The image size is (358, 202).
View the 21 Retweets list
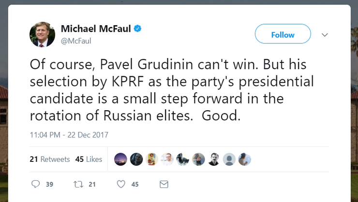pyautogui.click(x=50, y=159)
